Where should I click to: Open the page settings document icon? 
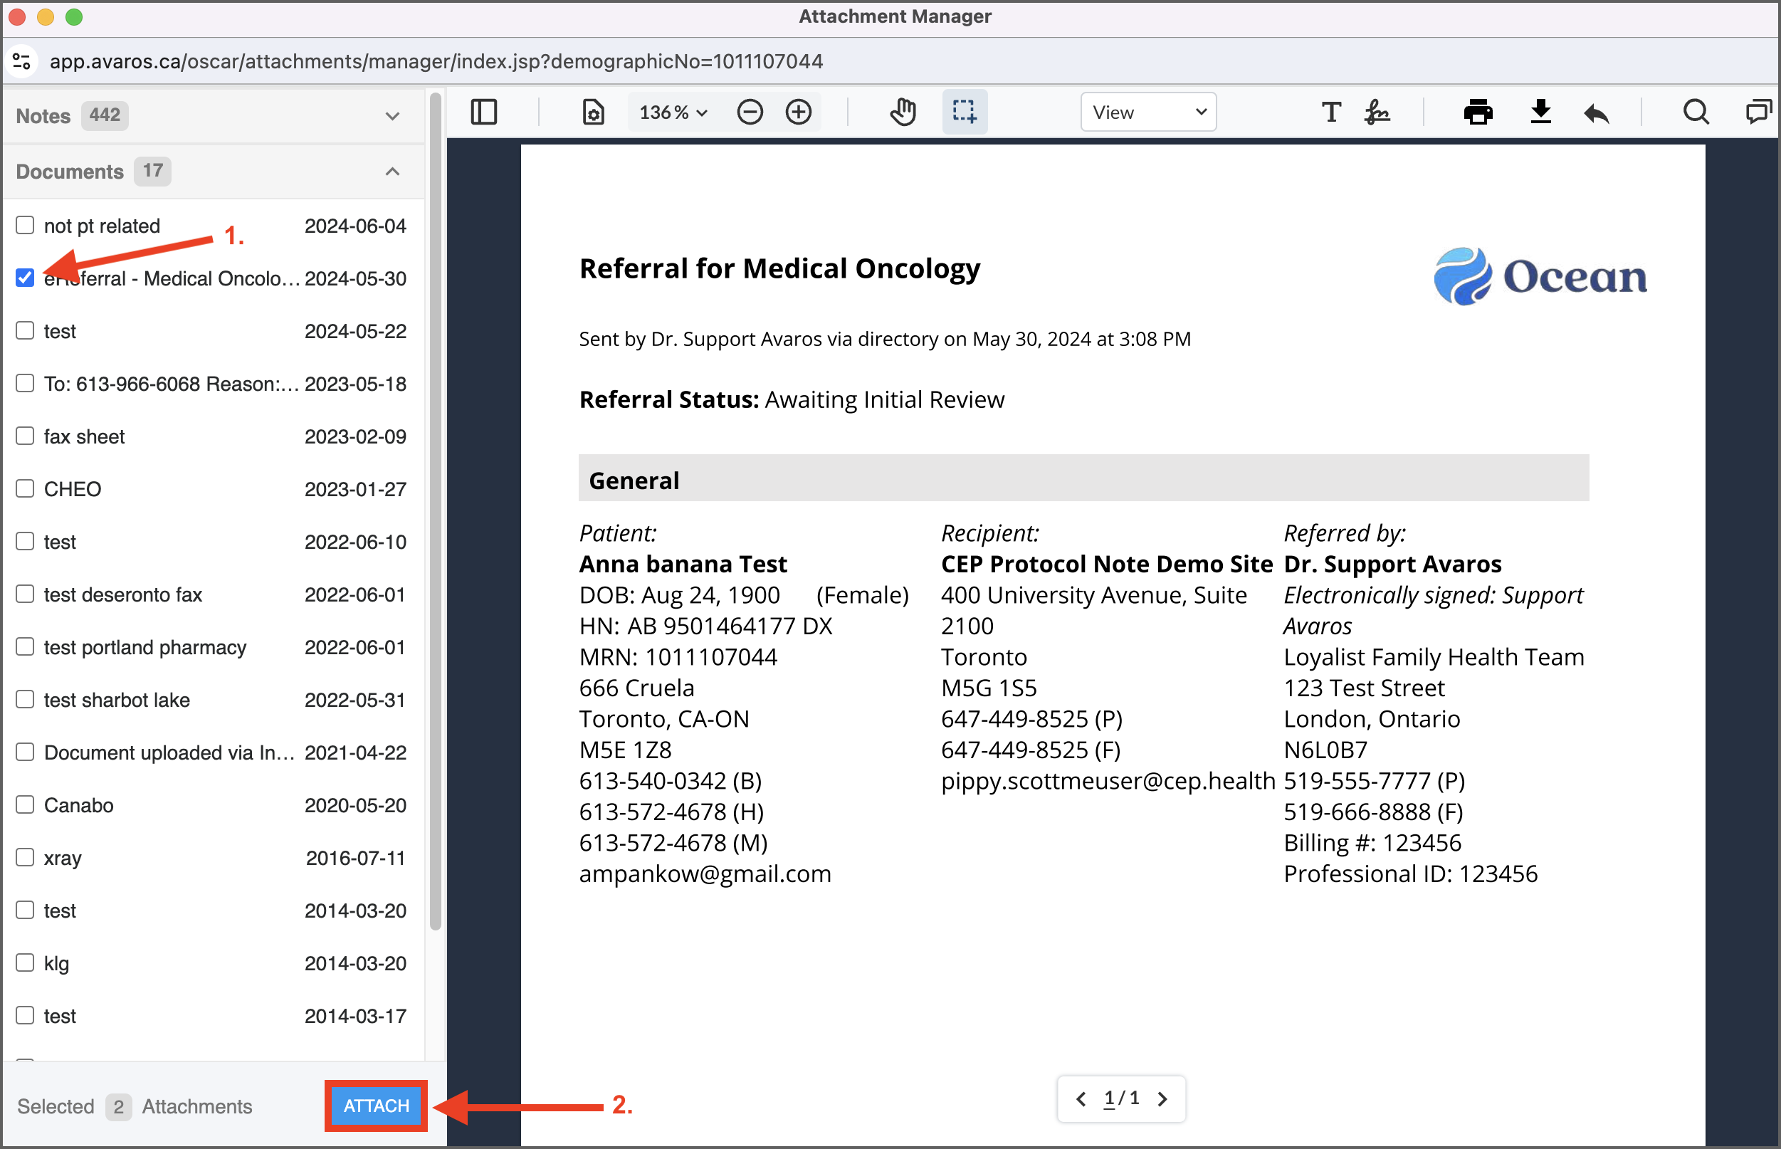593,112
